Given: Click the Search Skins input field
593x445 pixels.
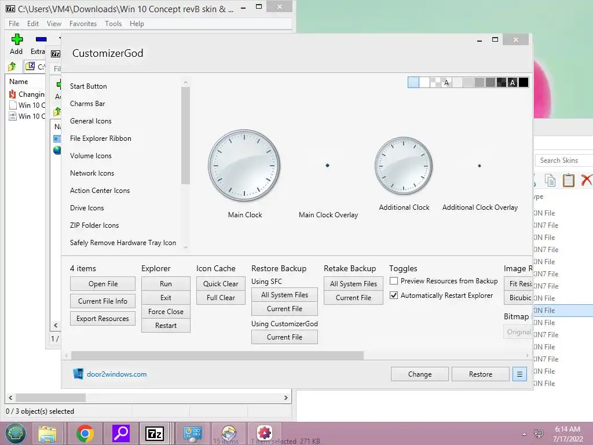Looking at the screenshot, I should pos(564,161).
